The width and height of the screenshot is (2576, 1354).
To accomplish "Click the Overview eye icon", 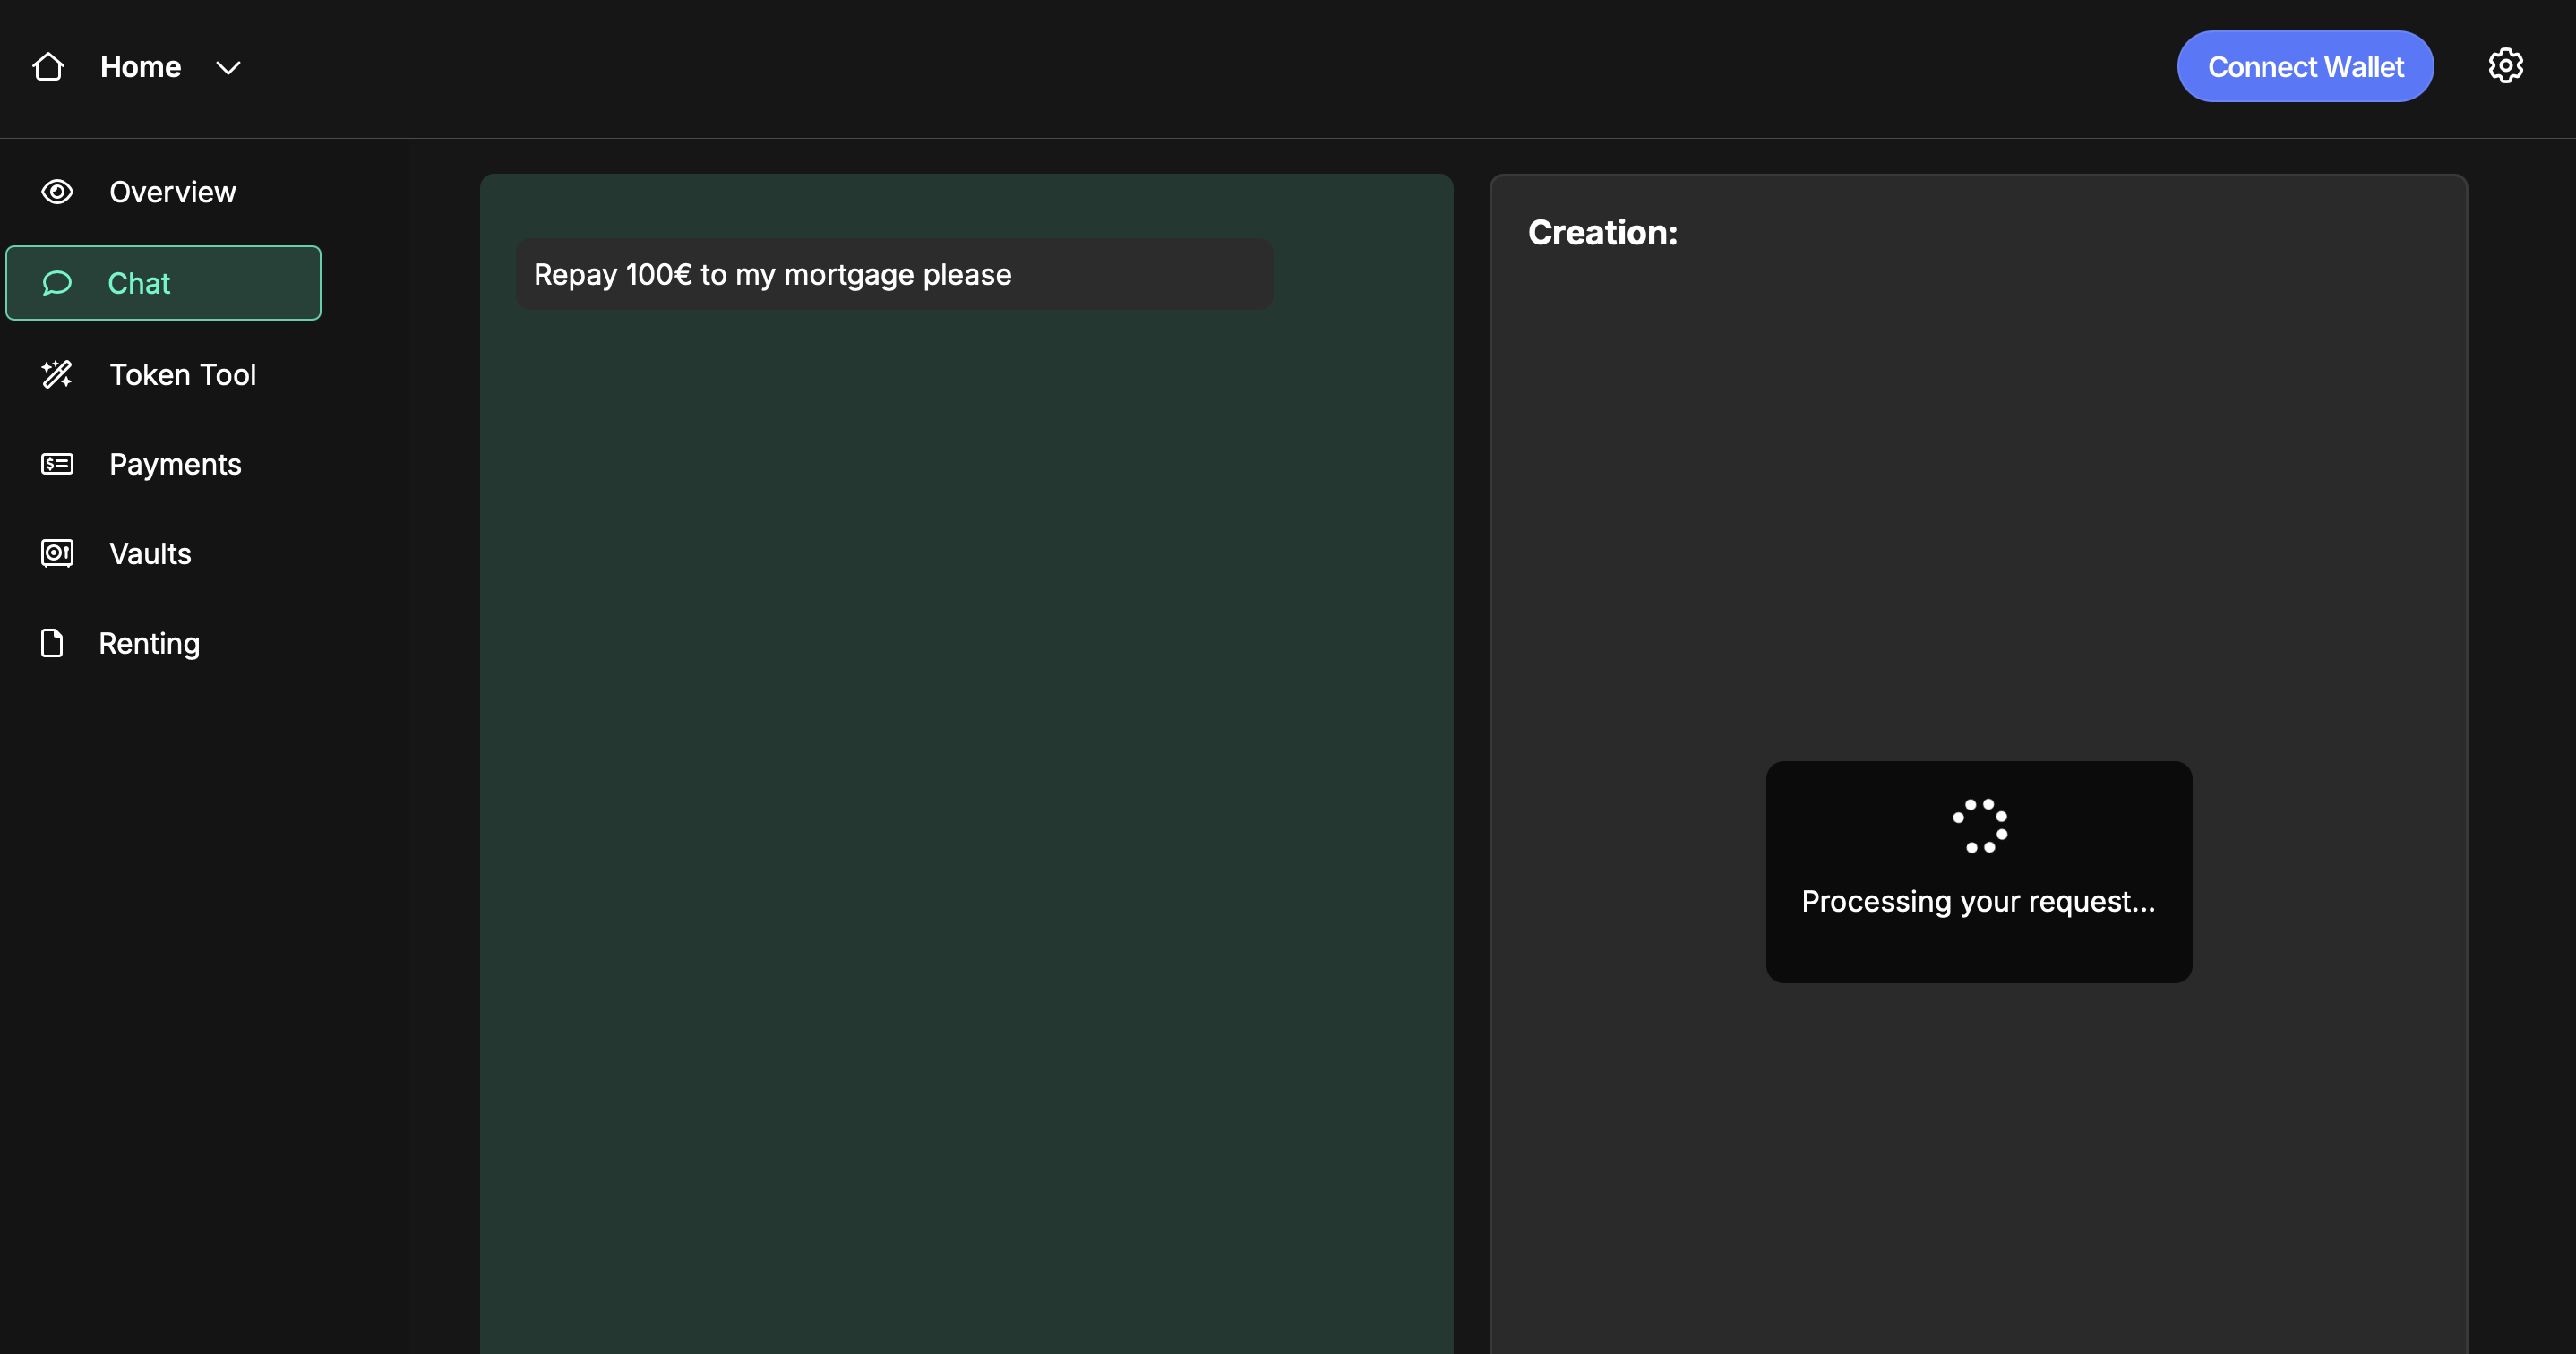I will click(57, 192).
